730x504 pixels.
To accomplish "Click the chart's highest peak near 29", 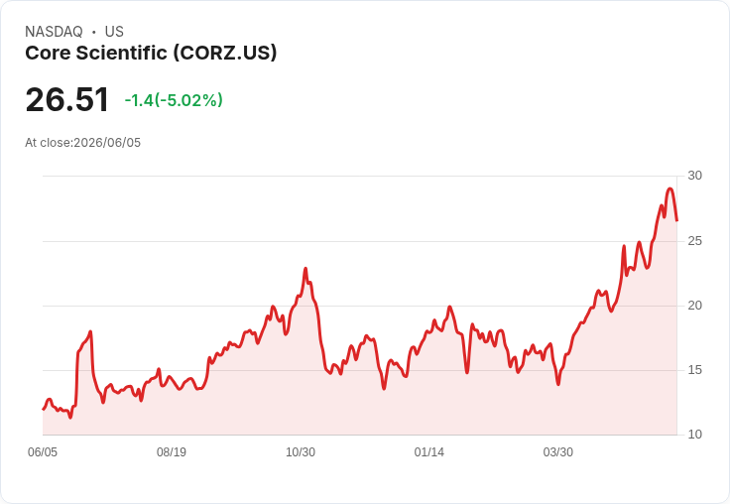I will point(669,189).
